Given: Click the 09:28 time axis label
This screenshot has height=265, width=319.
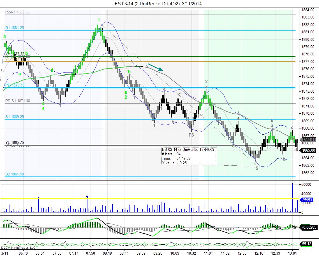Looking at the screenshot, I should (158, 253).
